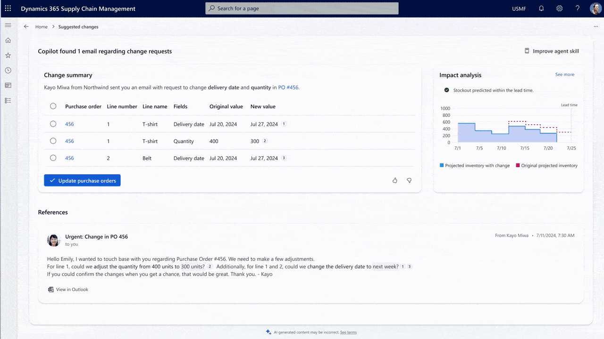This screenshot has height=339, width=604.
Task: Expand the navigation pane hamburger menu
Action: (8, 25)
